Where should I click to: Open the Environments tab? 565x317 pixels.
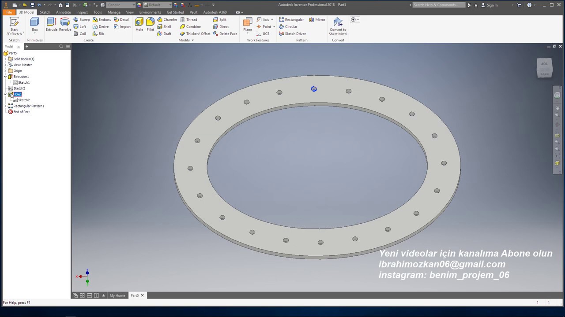(x=150, y=12)
